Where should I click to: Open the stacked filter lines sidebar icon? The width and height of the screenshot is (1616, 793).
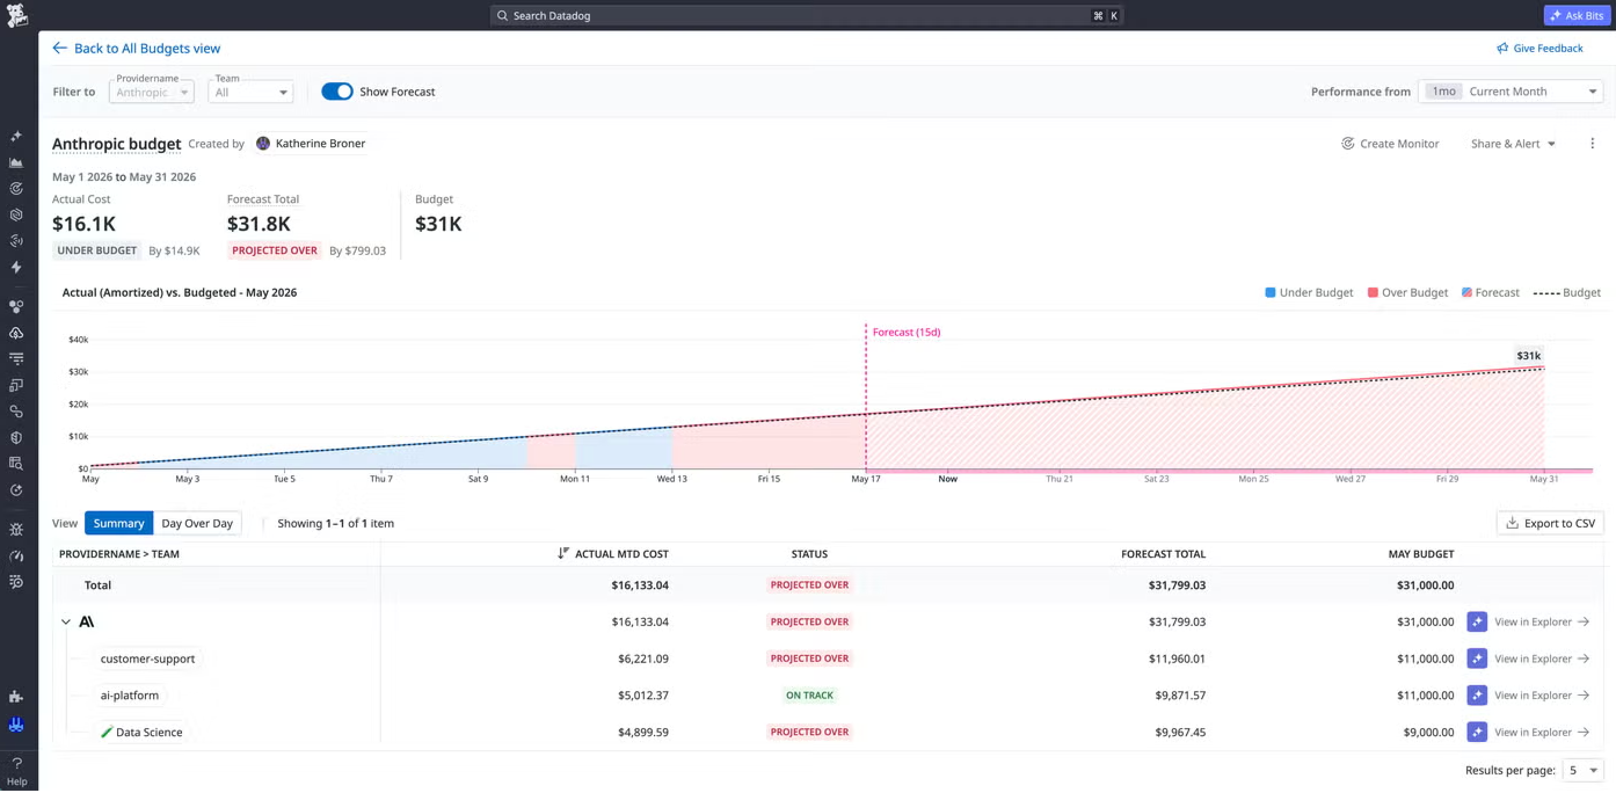point(16,359)
